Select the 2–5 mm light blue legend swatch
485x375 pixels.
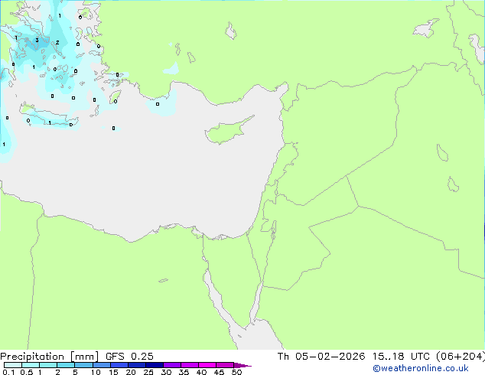pyautogui.click(x=66, y=365)
